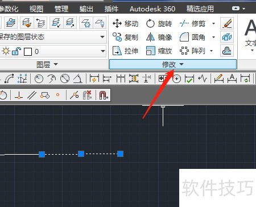The image size is (256, 207).
Task: Click the Dimension Space icon
Action: click(134, 78)
